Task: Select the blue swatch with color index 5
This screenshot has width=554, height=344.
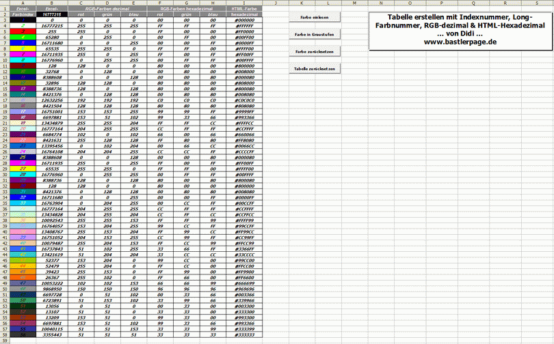Action: tap(23, 43)
